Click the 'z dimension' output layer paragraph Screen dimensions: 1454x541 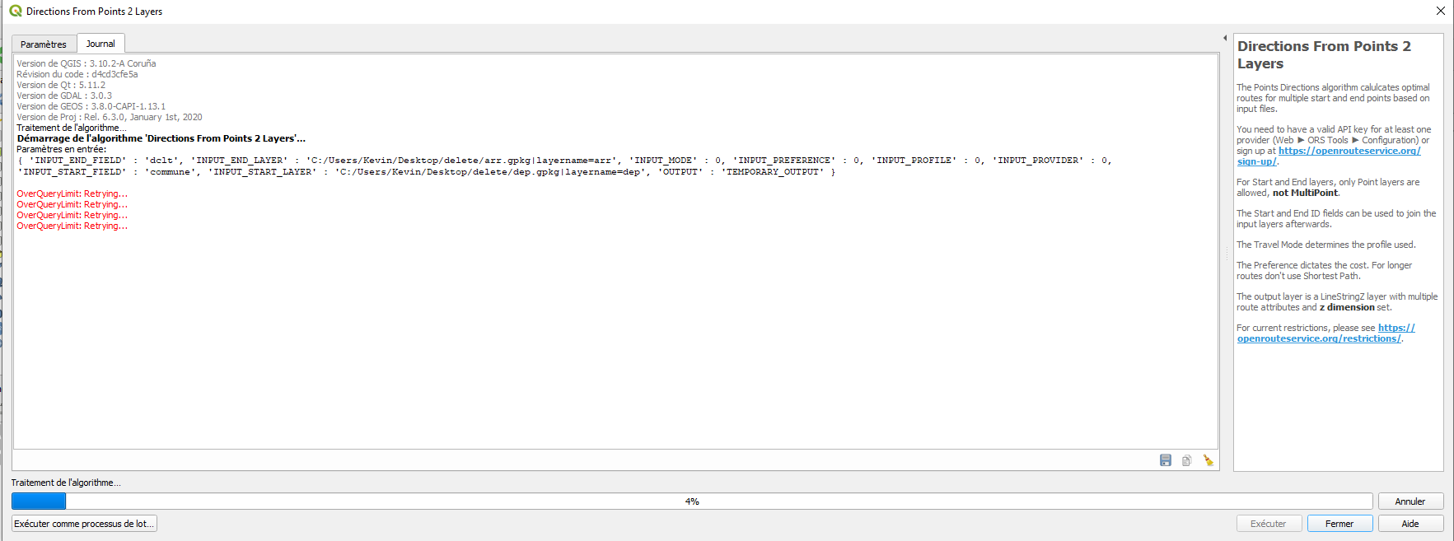(1337, 301)
